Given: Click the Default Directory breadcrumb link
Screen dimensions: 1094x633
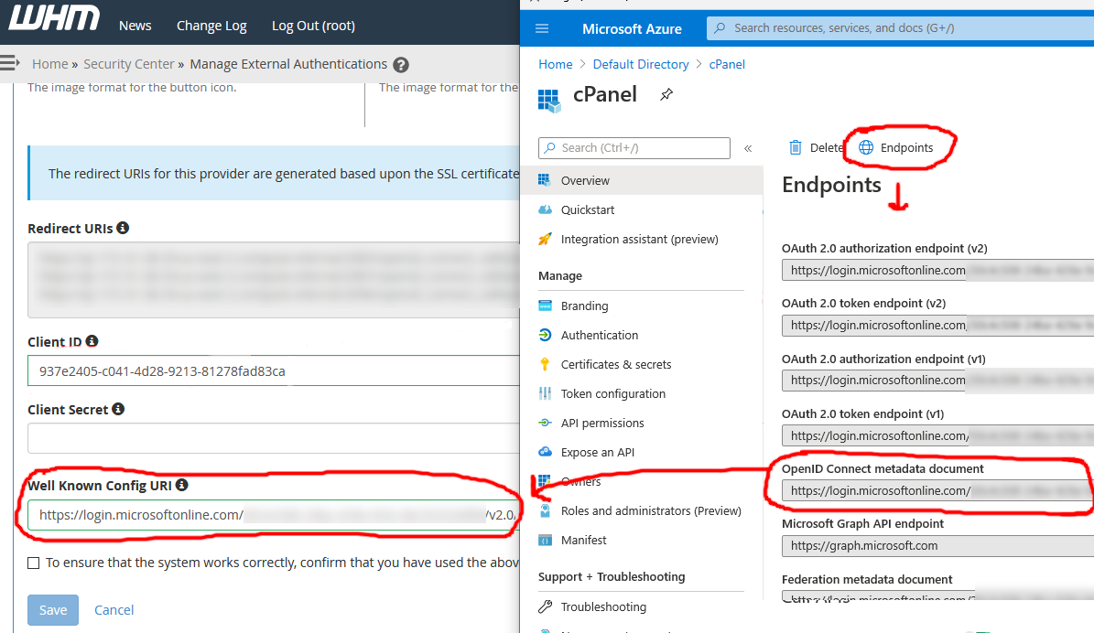Looking at the screenshot, I should [x=641, y=64].
